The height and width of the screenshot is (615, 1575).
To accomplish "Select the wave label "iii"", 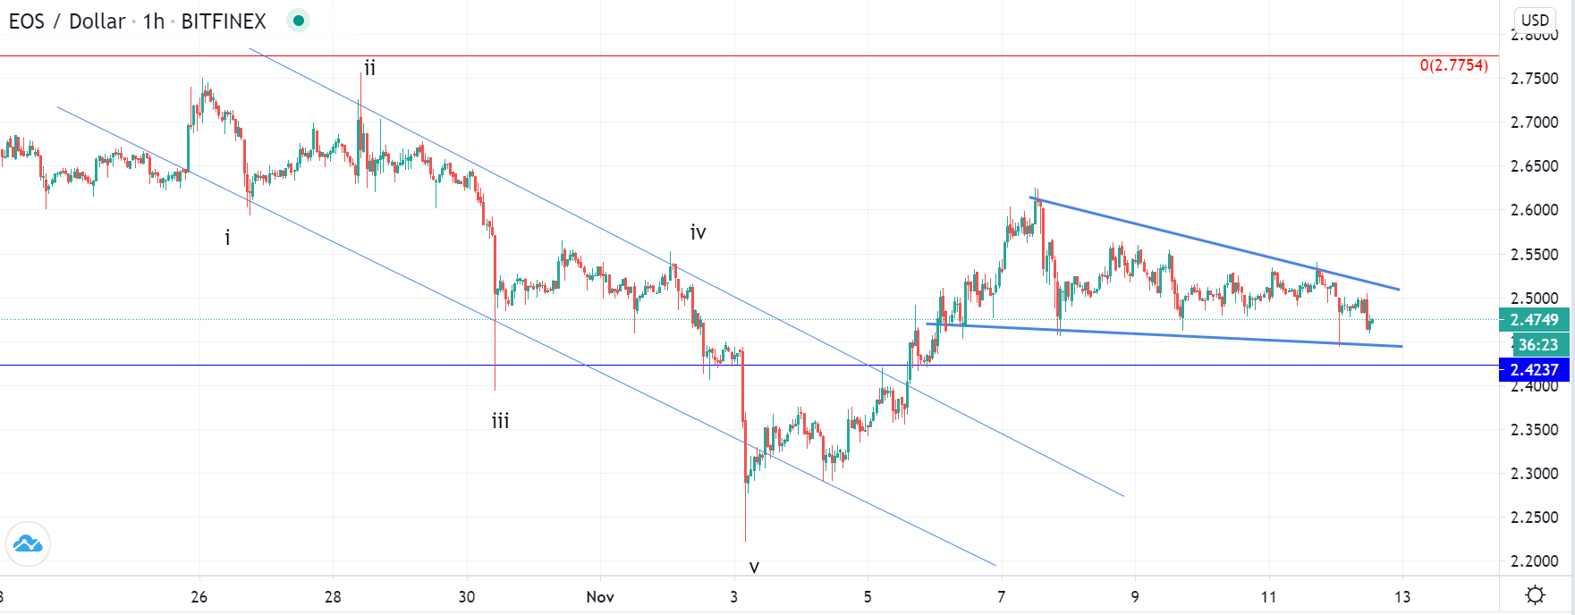I will [500, 421].
